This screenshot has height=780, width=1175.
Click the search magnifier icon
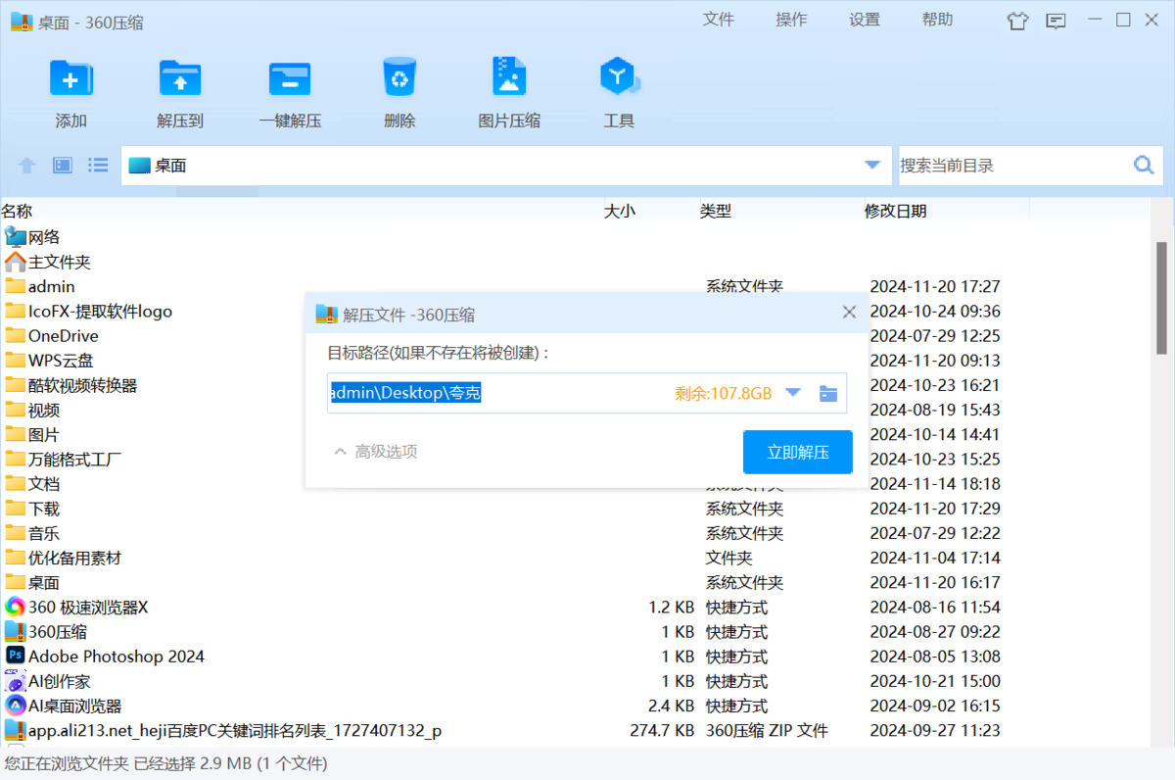click(1144, 166)
